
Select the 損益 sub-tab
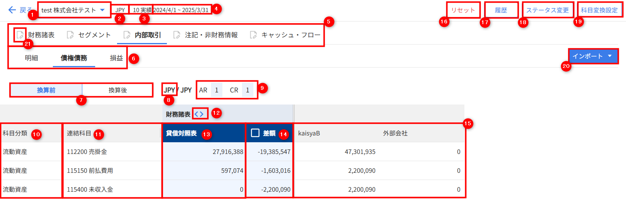tap(116, 58)
